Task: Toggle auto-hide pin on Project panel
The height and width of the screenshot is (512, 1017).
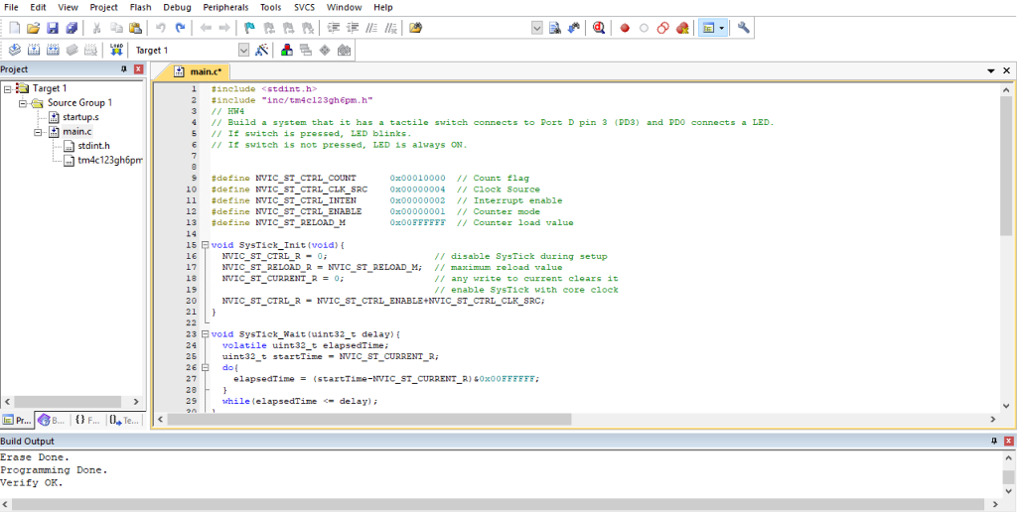Action: tap(124, 69)
